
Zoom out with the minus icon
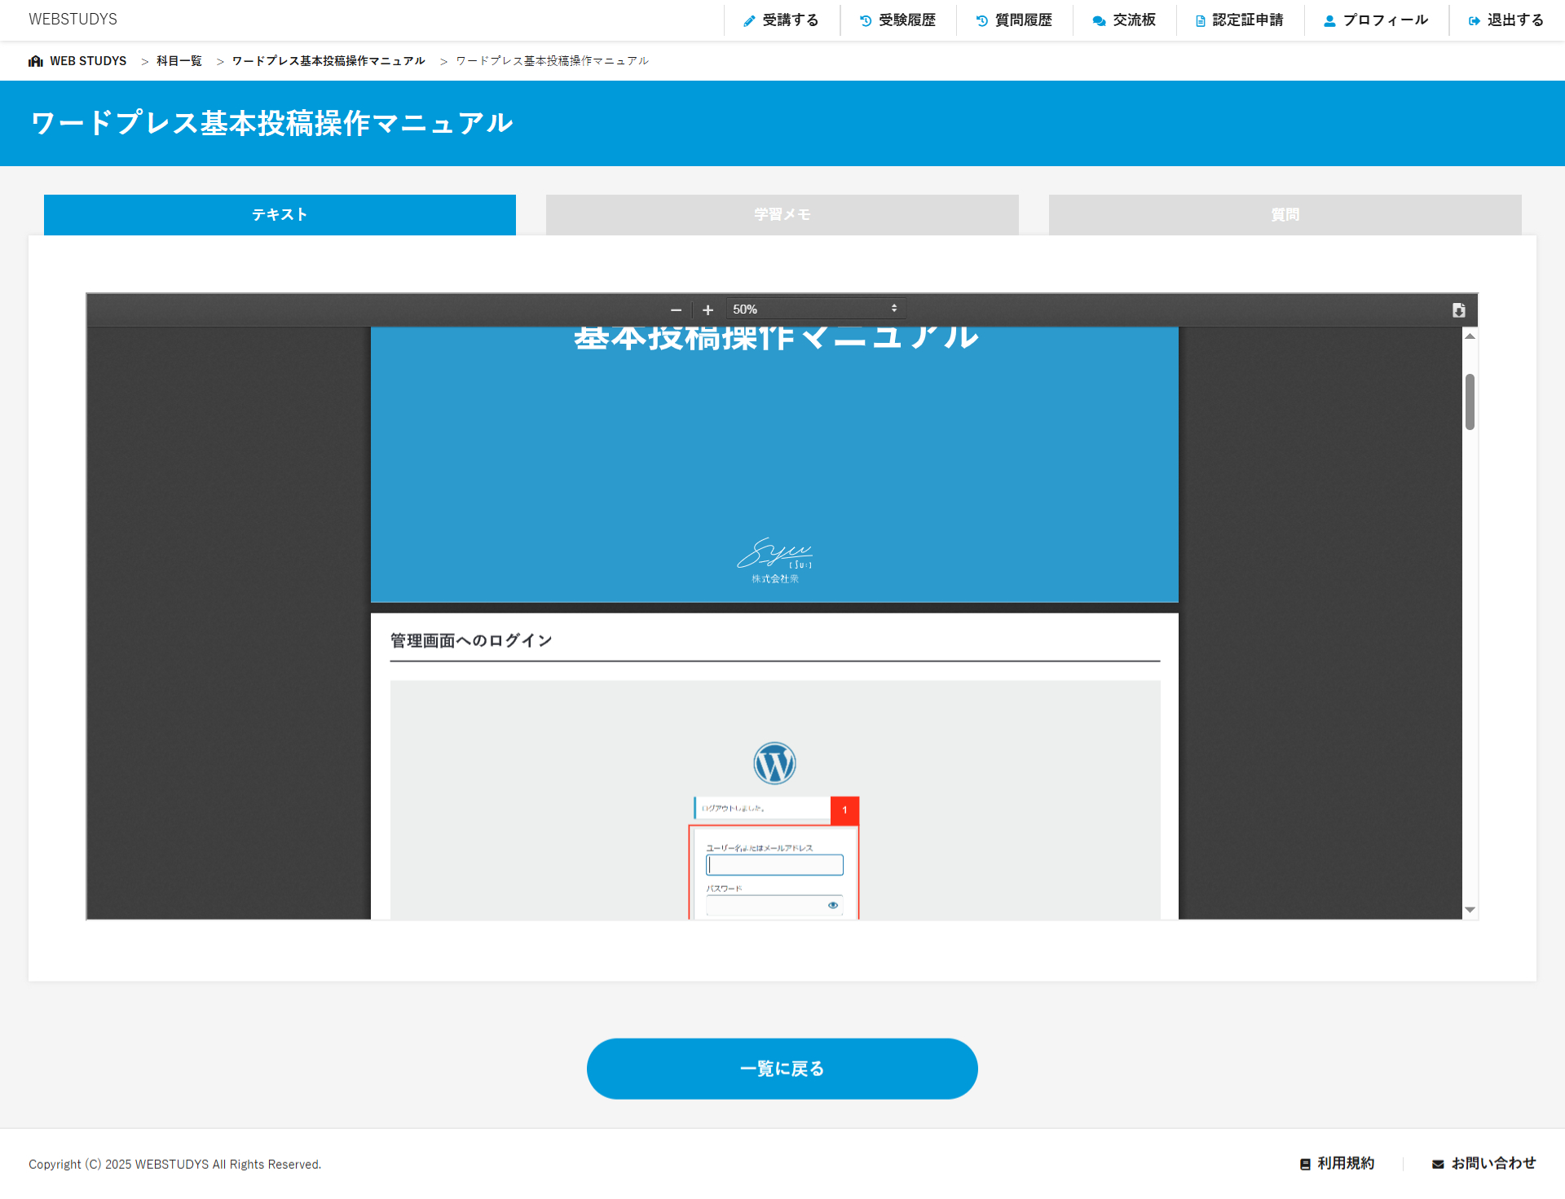pyautogui.click(x=675, y=310)
